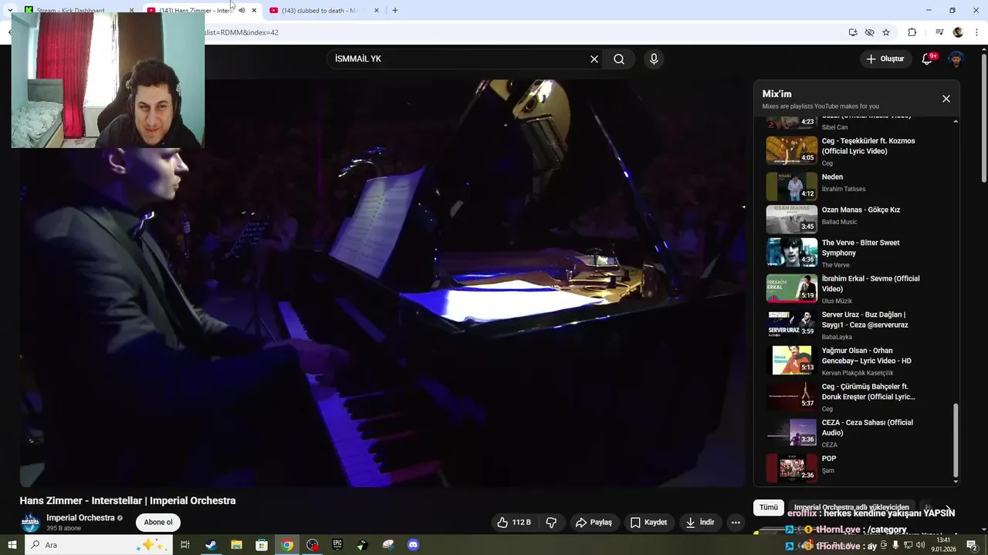
Task: Subscribe via Abone ol button
Action: [x=158, y=522]
